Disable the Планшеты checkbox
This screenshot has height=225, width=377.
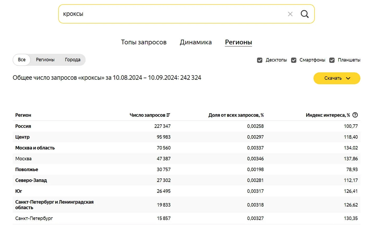point(332,60)
